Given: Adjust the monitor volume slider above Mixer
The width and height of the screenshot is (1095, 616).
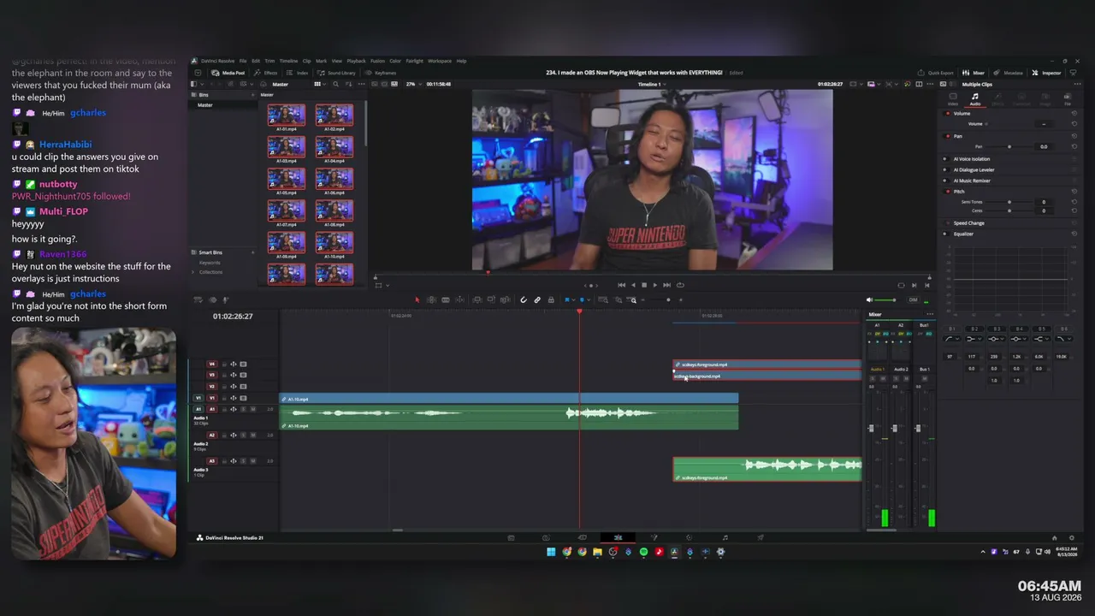Looking at the screenshot, I should (887, 300).
